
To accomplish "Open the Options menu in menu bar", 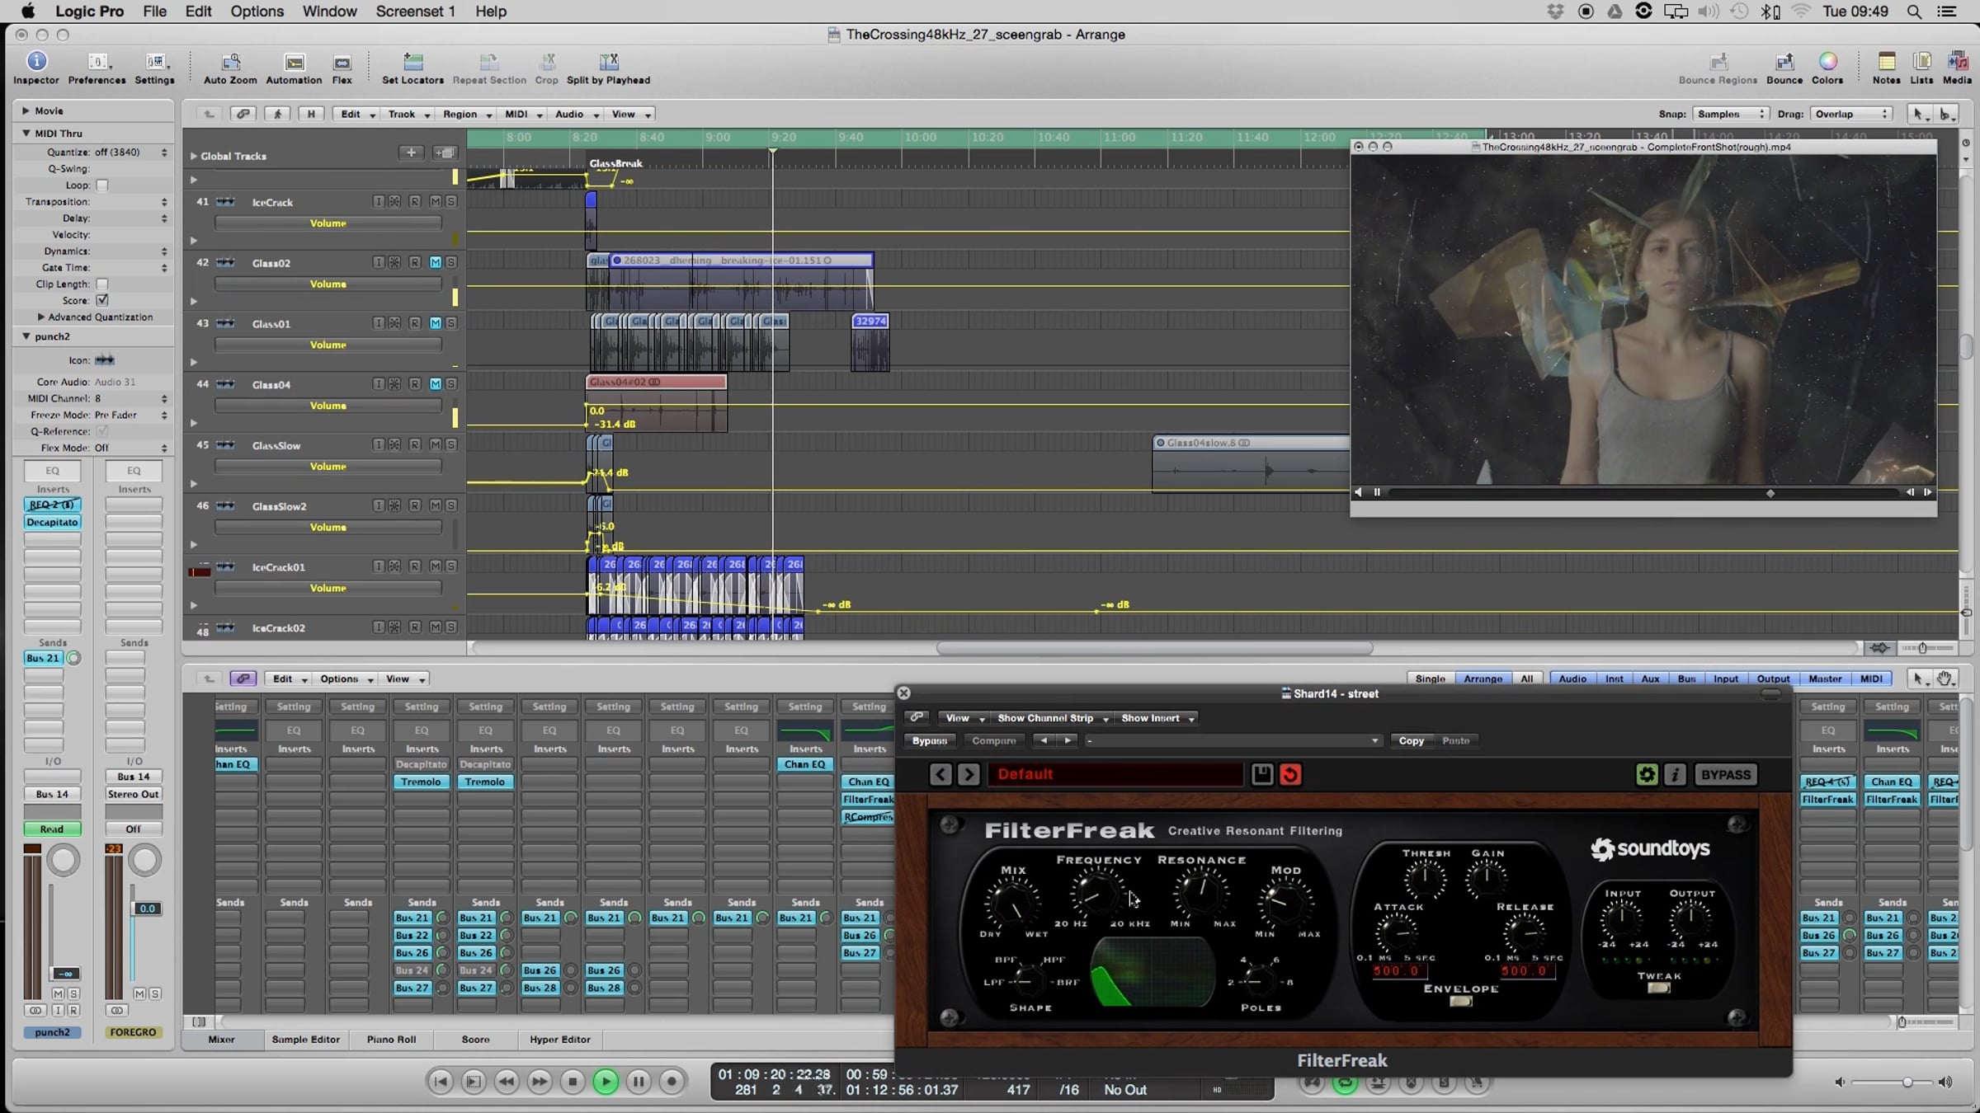I will (x=257, y=12).
